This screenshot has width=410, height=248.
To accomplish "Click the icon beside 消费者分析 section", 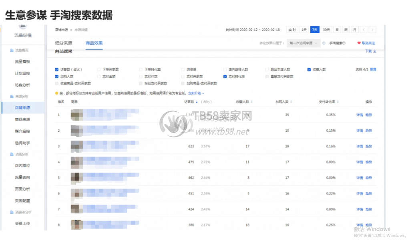I will click(12, 212).
